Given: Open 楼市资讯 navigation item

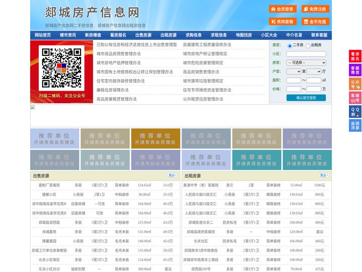Looking at the screenshot, I should tap(68, 35).
